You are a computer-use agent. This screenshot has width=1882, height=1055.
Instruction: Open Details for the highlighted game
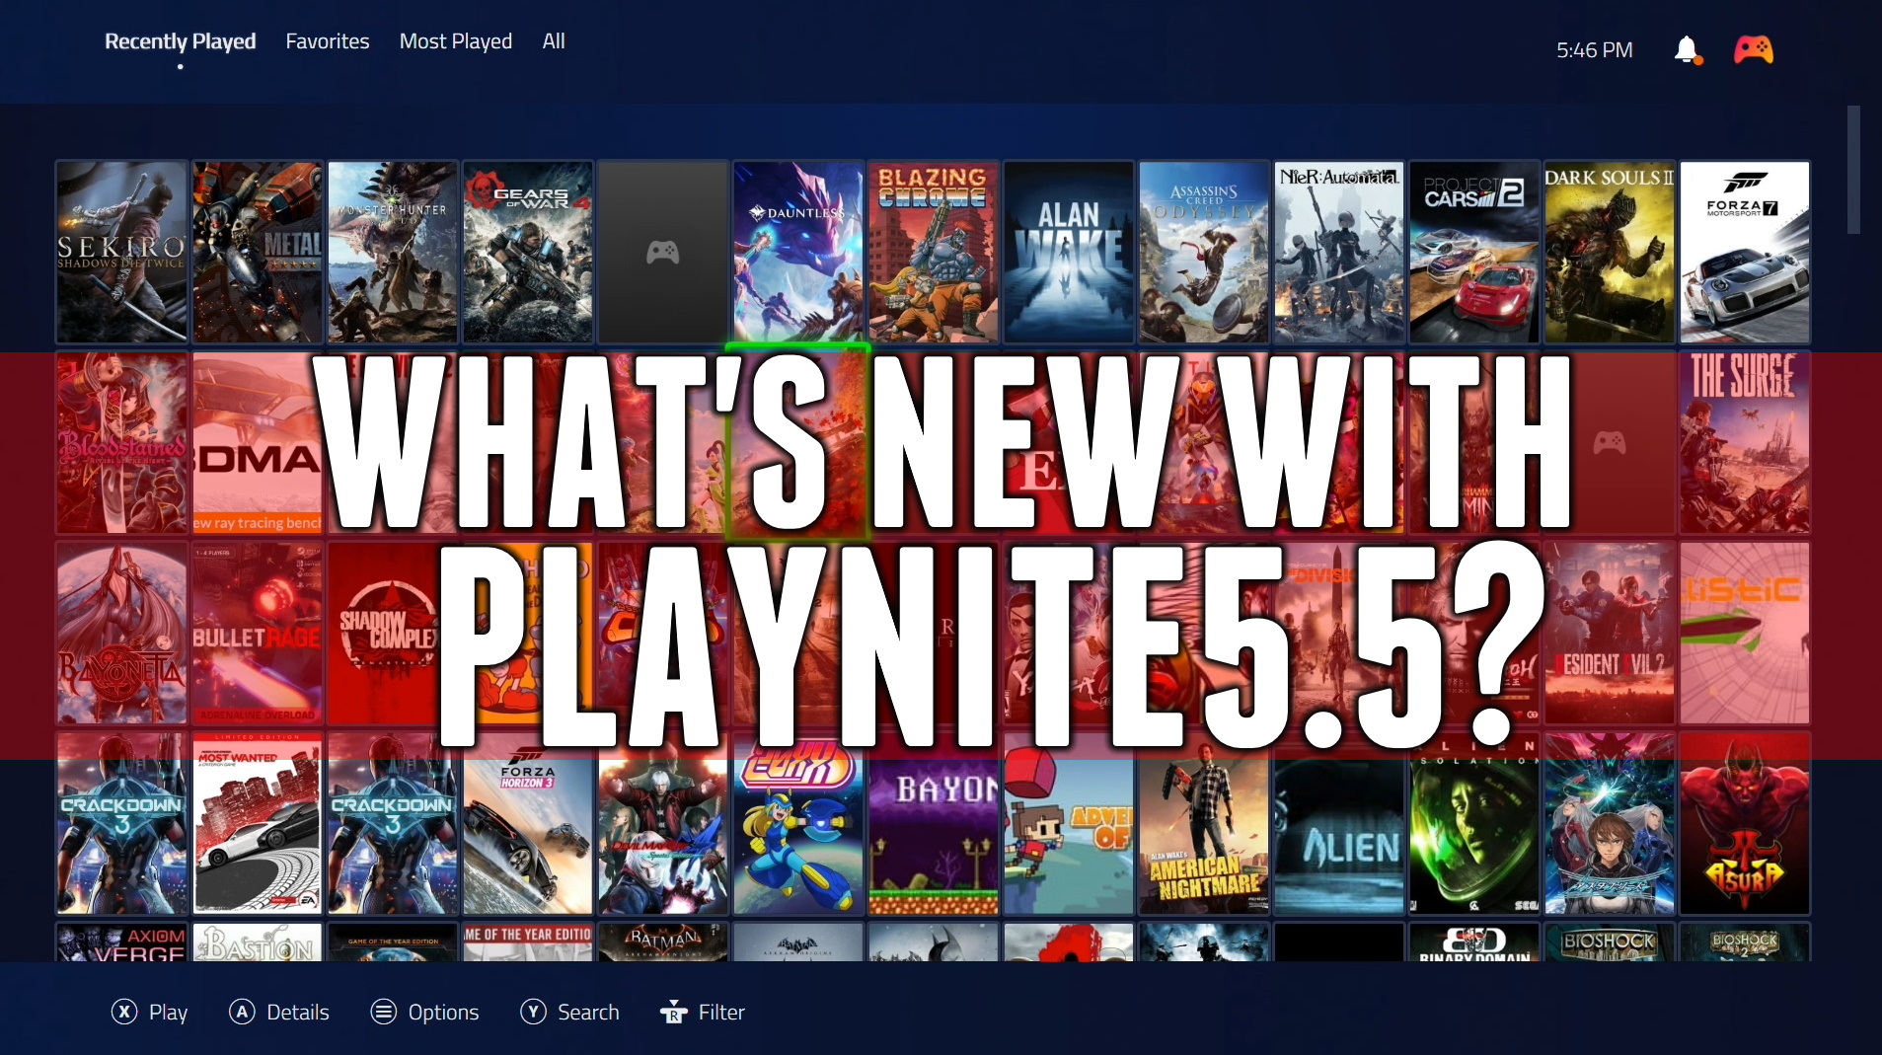[x=279, y=1012]
